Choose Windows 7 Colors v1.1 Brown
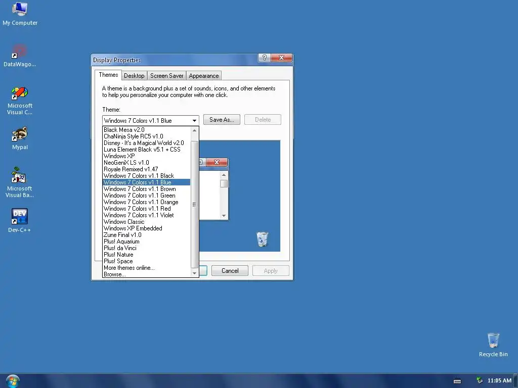 pyautogui.click(x=146, y=189)
